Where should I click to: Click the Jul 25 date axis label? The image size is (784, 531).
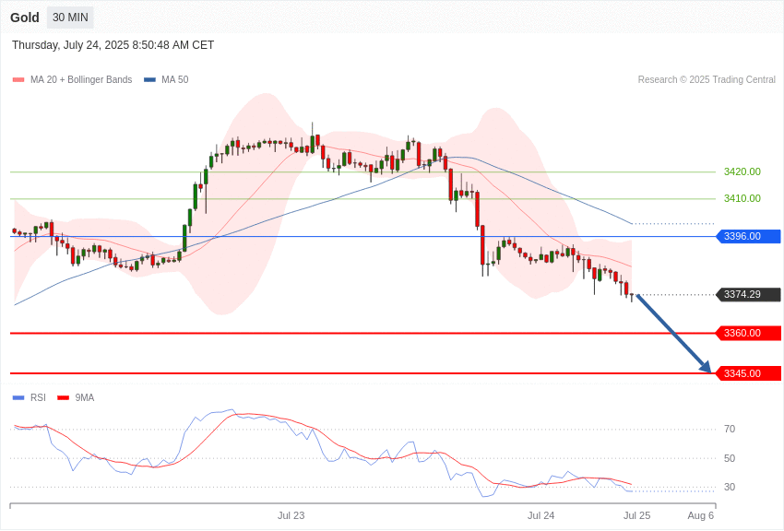point(637,515)
